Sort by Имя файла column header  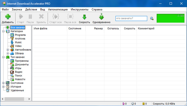50,29
